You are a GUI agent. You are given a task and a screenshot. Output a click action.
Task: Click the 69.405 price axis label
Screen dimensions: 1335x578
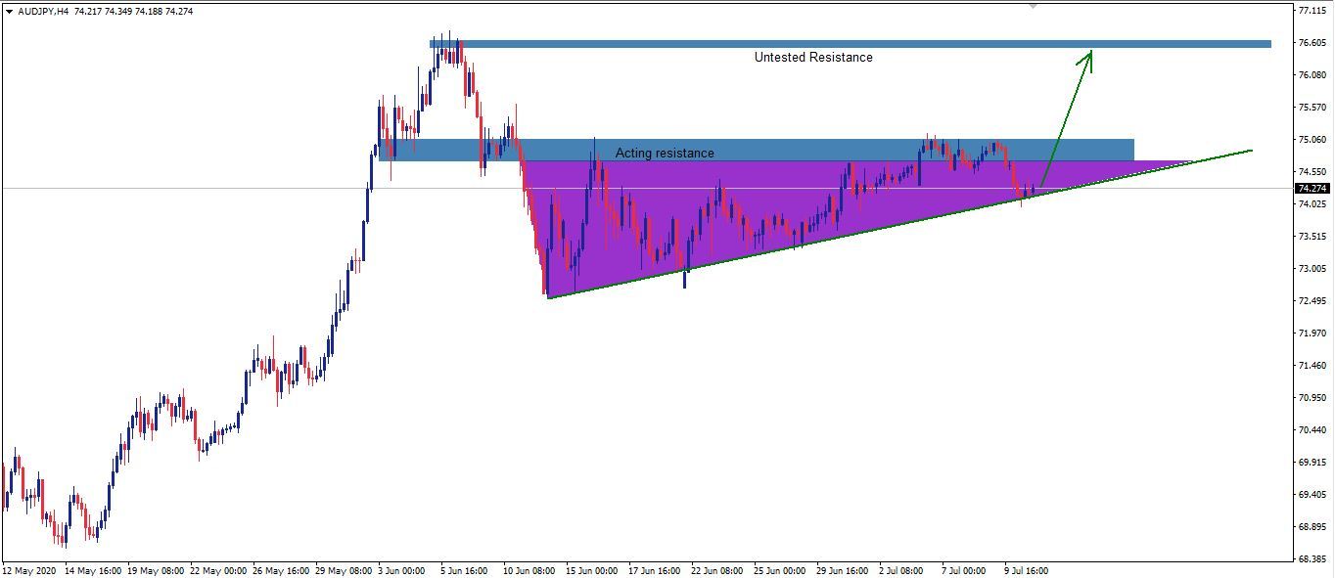[1312, 495]
